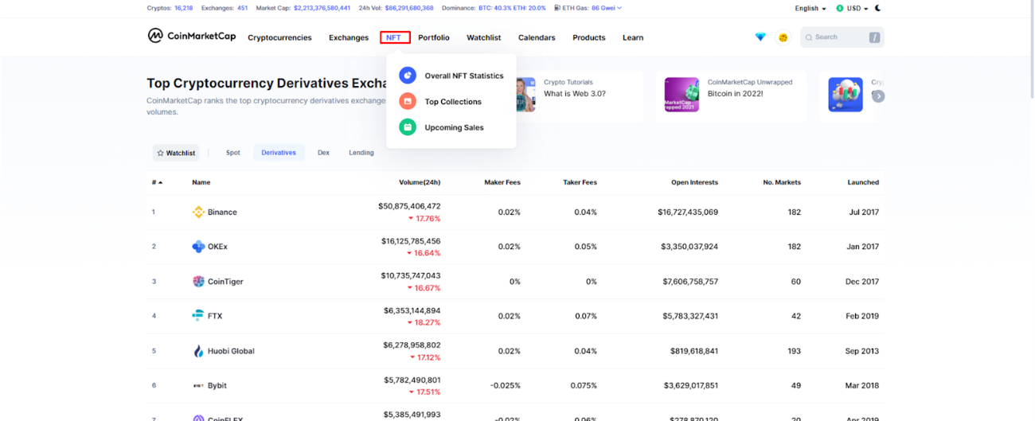The width and height of the screenshot is (1035, 421).
Task: Open the cookie avatar profile icon
Action: coord(783,37)
